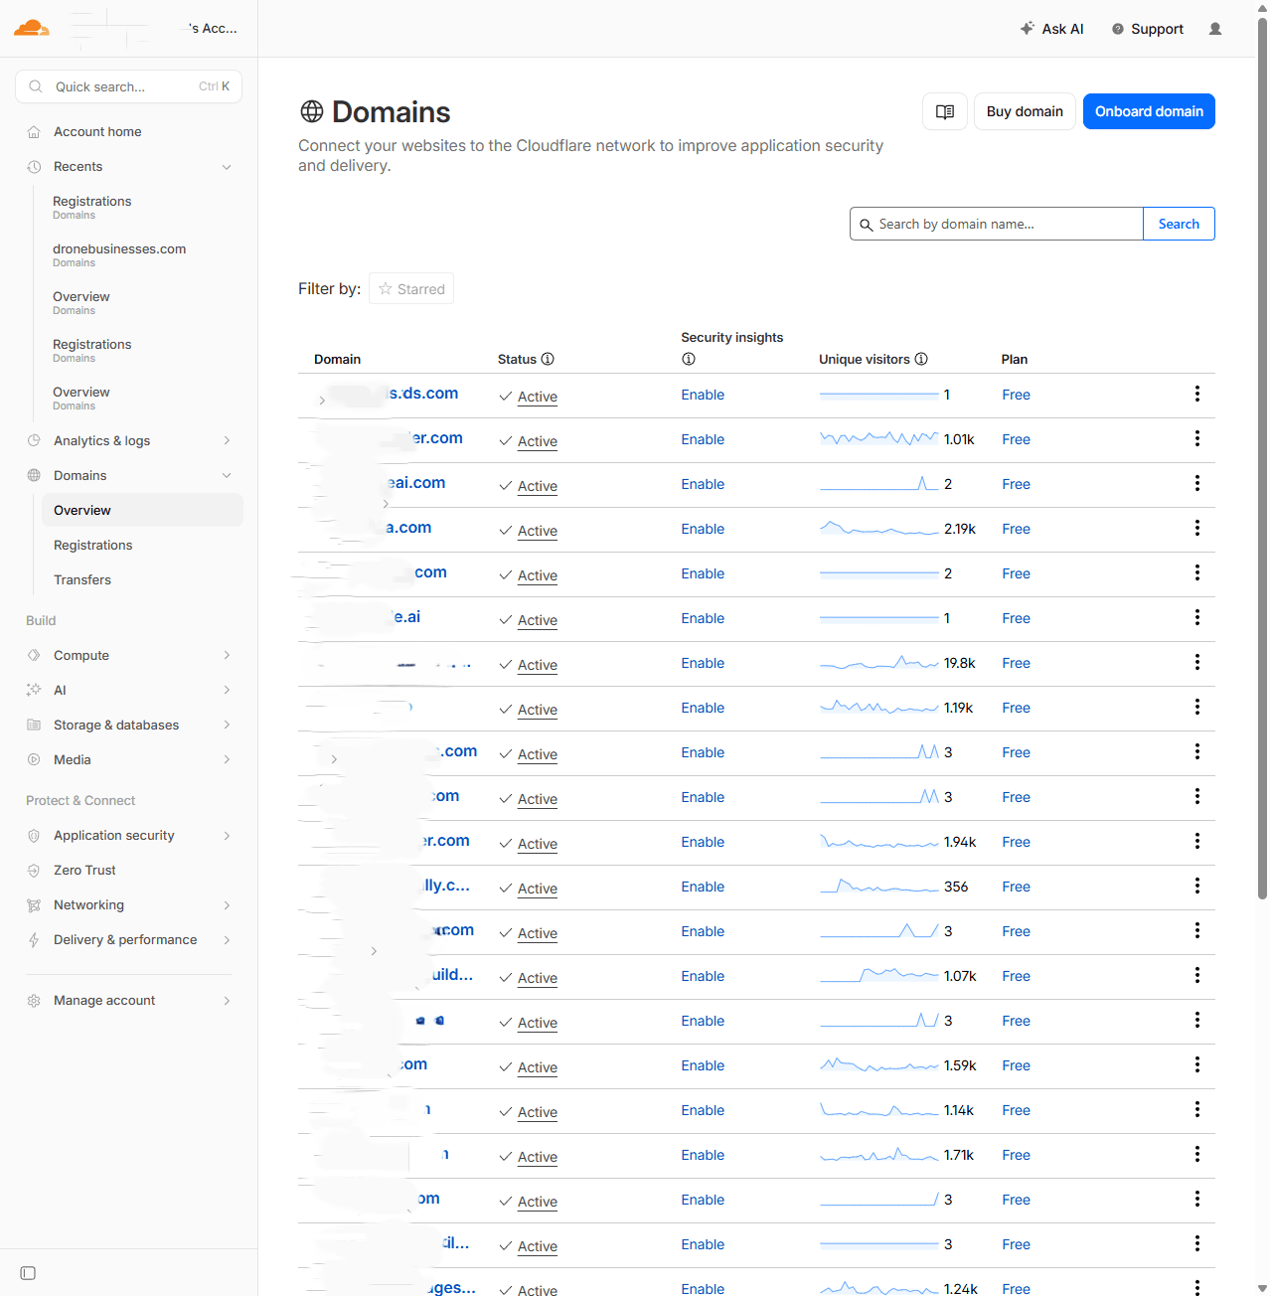Enable security insights on the 2.19k visitors domain
1270x1296 pixels.
coord(703,529)
